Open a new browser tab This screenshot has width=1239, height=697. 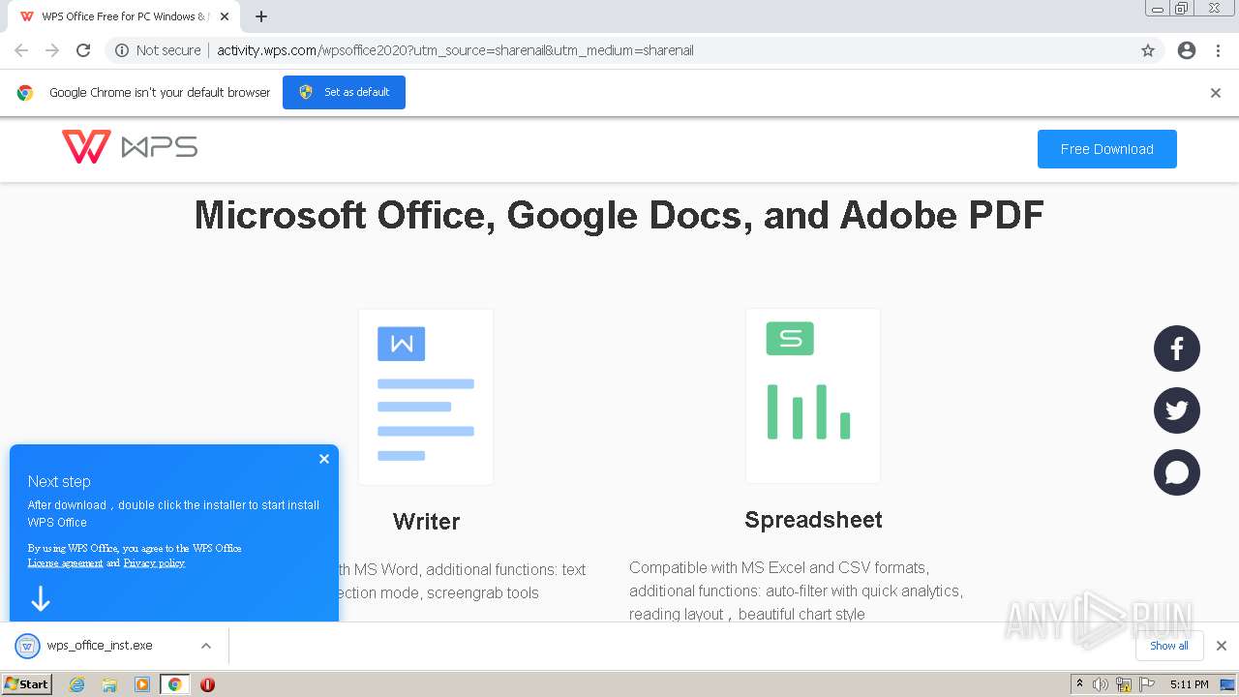click(261, 16)
